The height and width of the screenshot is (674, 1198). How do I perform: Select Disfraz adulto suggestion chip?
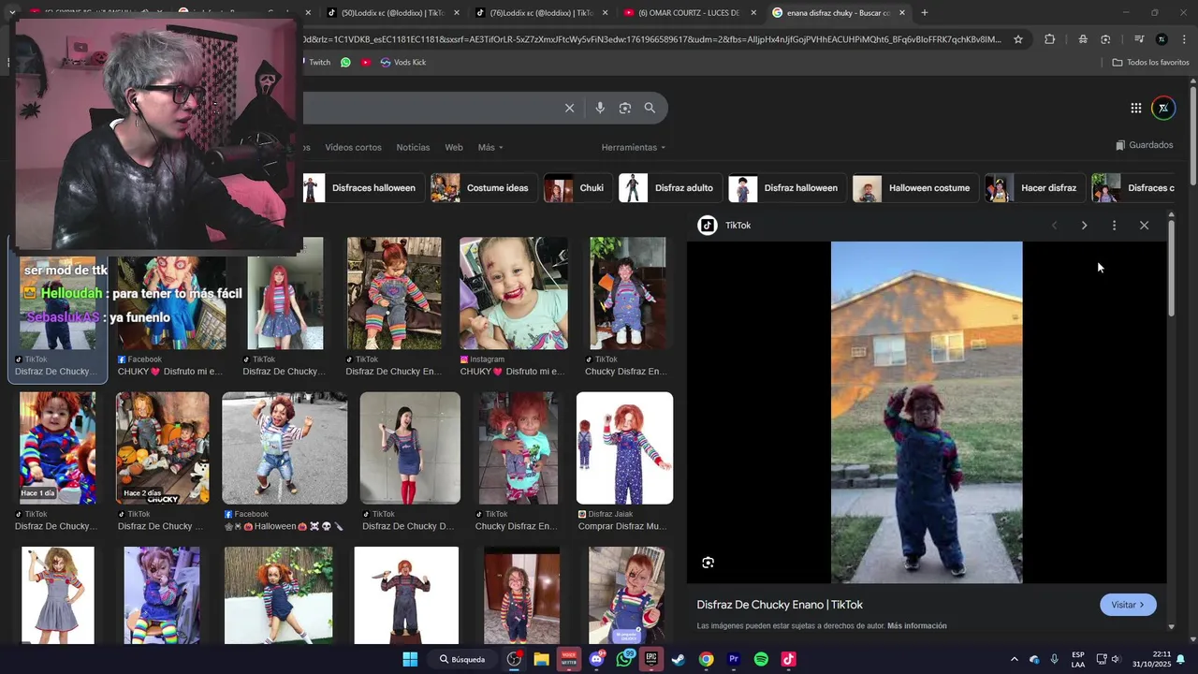669,188
